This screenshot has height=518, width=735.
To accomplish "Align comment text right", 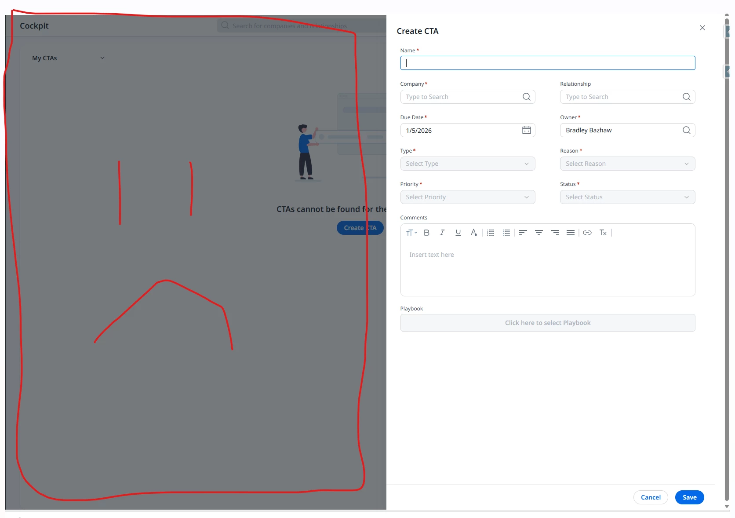I will pos(555,233).
